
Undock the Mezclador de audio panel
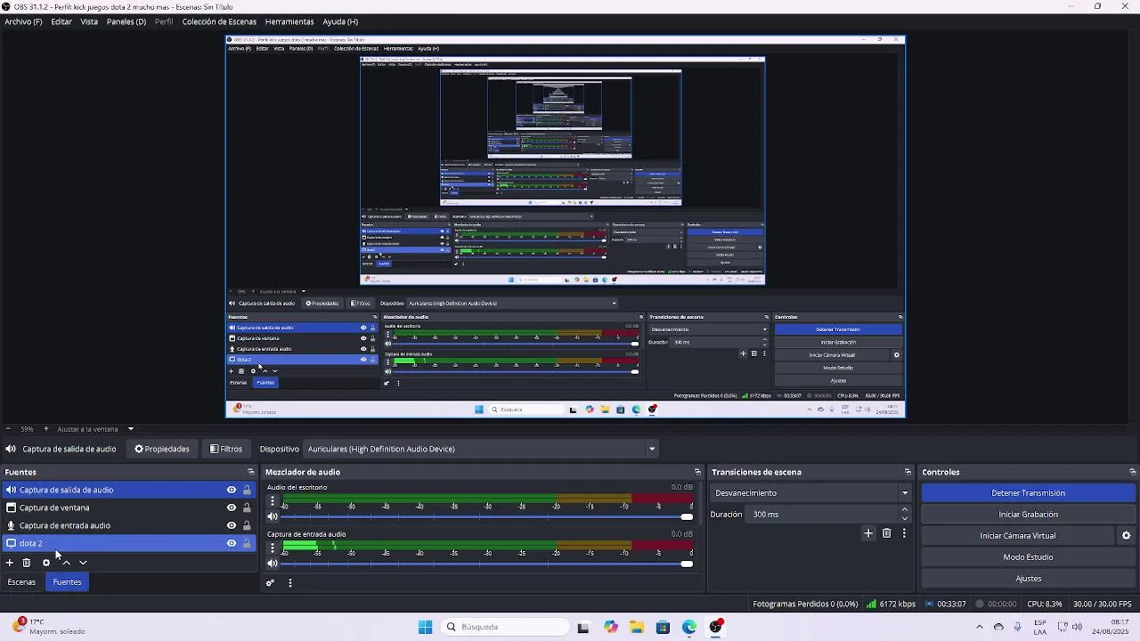[x=697, y=472]
